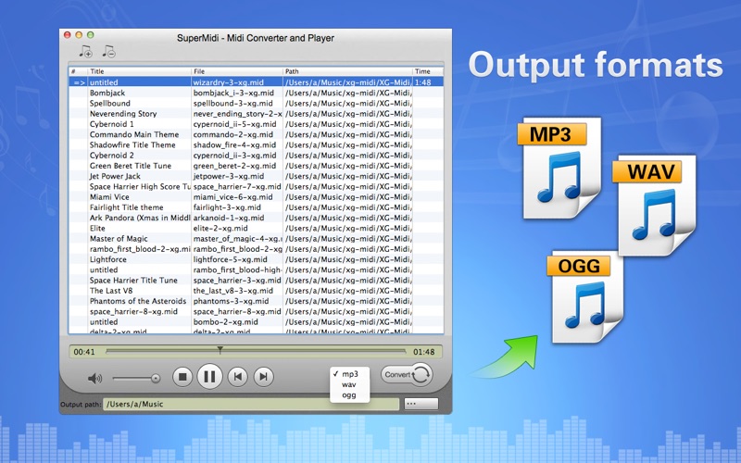This screenshot has height=463, width=741.
Task: Stop playback with the stop button
Action: click(182, 377)
